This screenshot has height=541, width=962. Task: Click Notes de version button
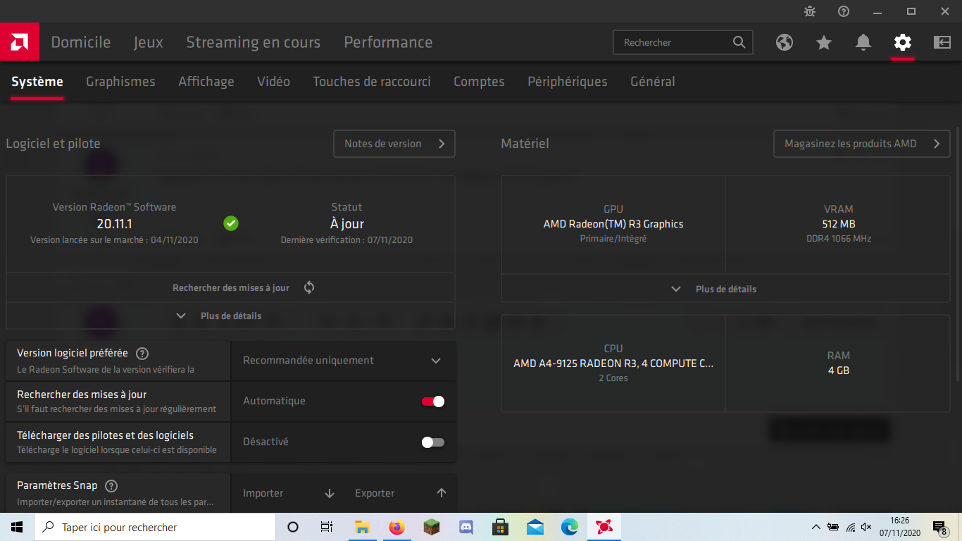(394, 144)
